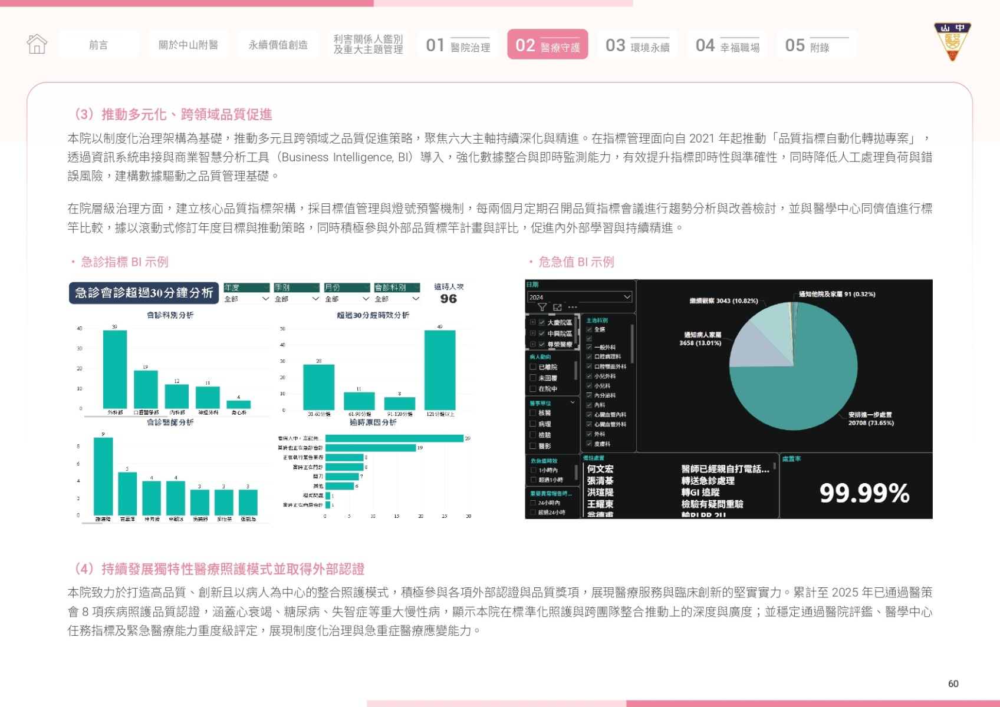Click the page number 60
The height and width of the screenshot is (707, 1000).
coord(953,683)
